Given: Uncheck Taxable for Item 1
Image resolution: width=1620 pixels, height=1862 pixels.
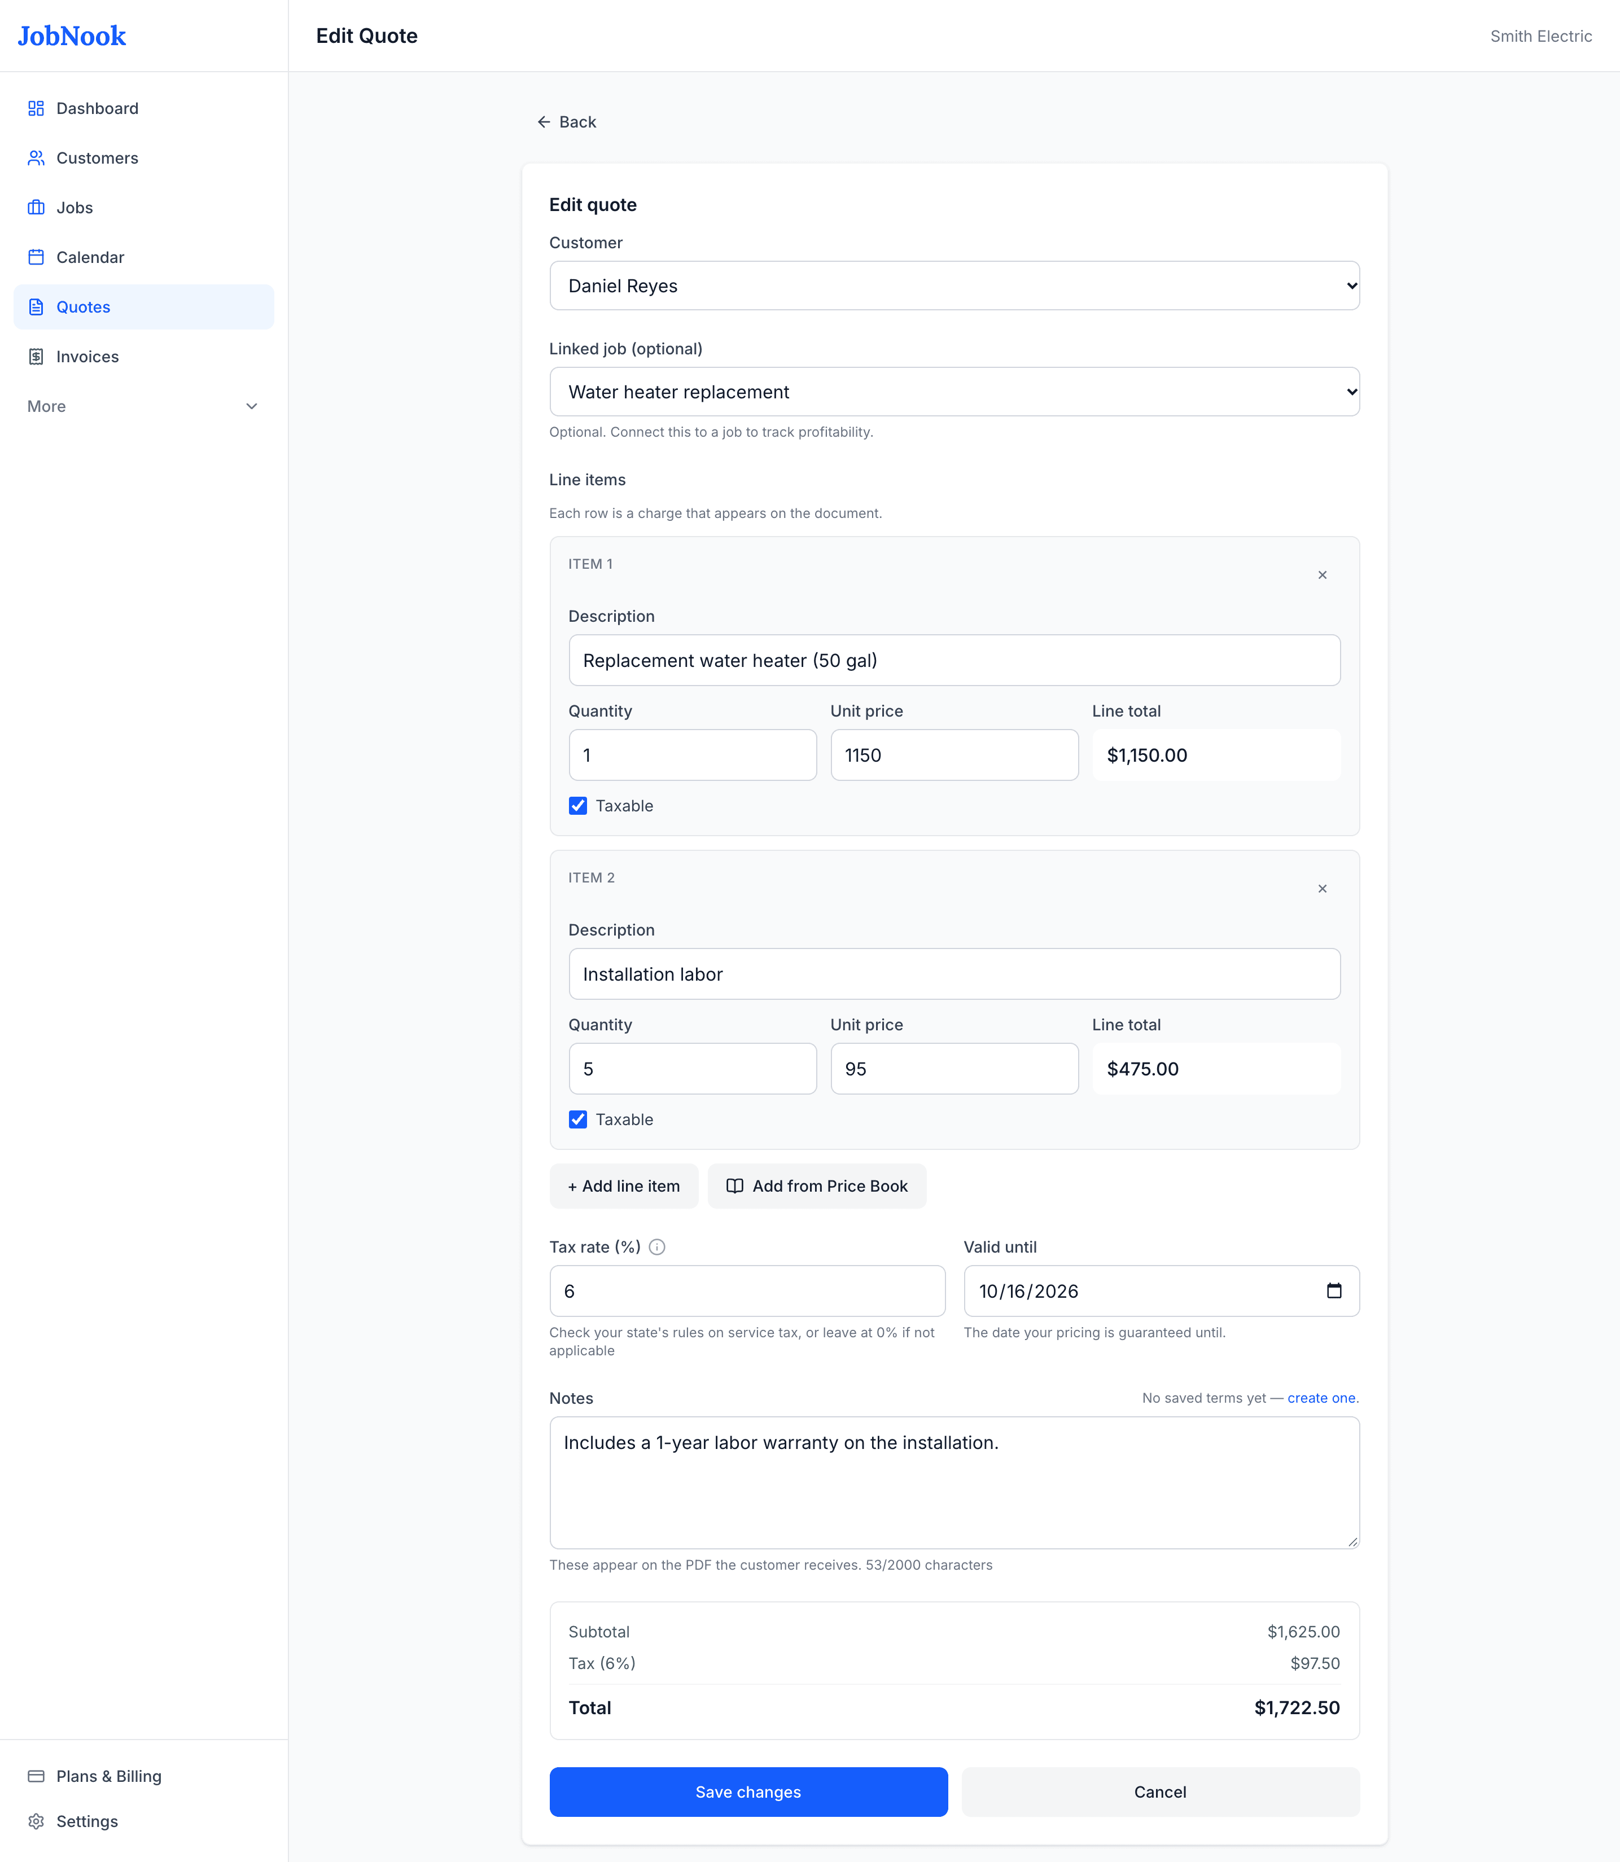Looking at the screenshot, I should point(577,806).
